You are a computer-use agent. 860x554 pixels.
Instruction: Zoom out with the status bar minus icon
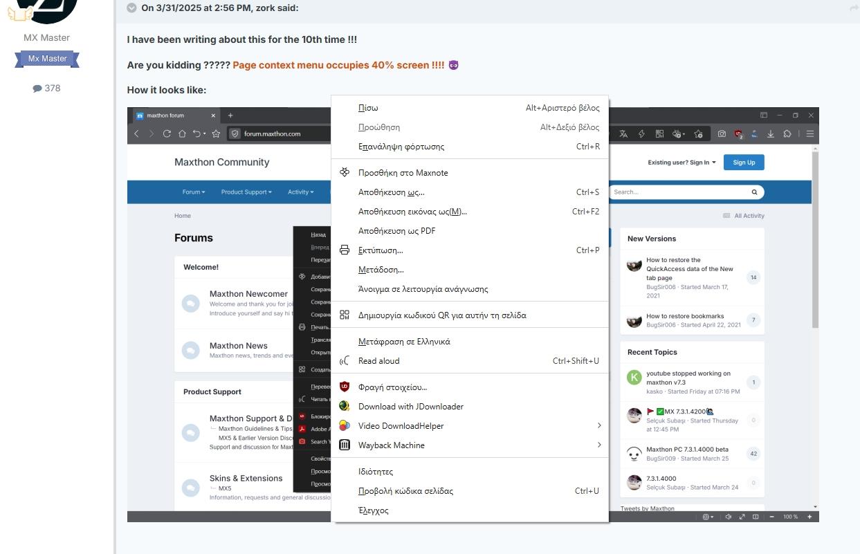coord(772,517)
